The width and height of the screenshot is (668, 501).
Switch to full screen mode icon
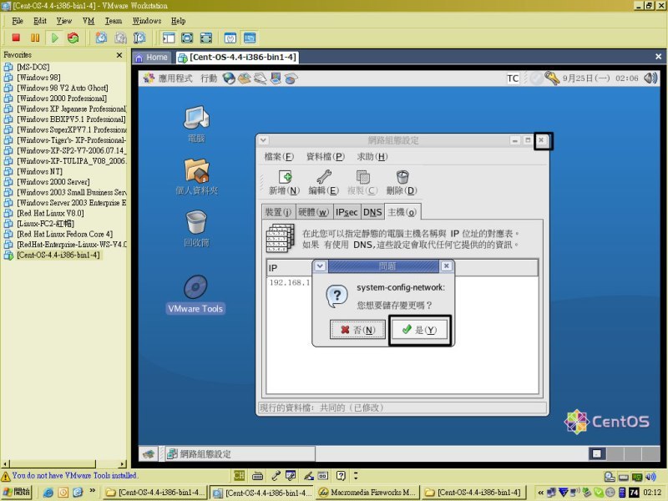[187, 38]
